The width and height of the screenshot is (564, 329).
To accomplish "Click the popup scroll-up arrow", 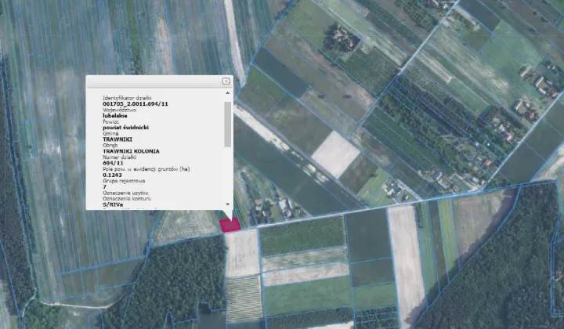I will 227,93.
